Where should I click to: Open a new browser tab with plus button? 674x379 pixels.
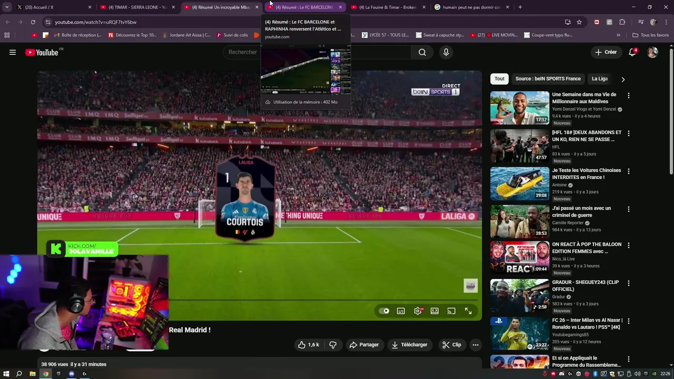click(520, 7)
